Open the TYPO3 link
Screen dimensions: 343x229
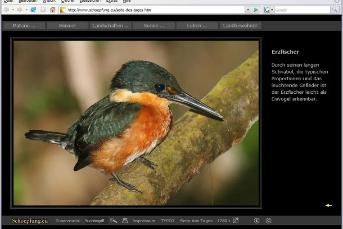pyautogui.click(x=167, y=221)
